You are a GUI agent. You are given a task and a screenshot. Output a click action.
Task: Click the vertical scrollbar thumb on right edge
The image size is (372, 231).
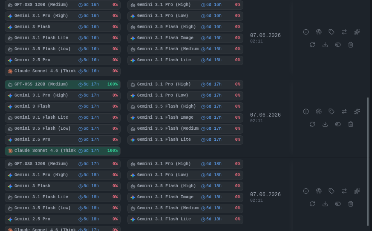point(368,162)
